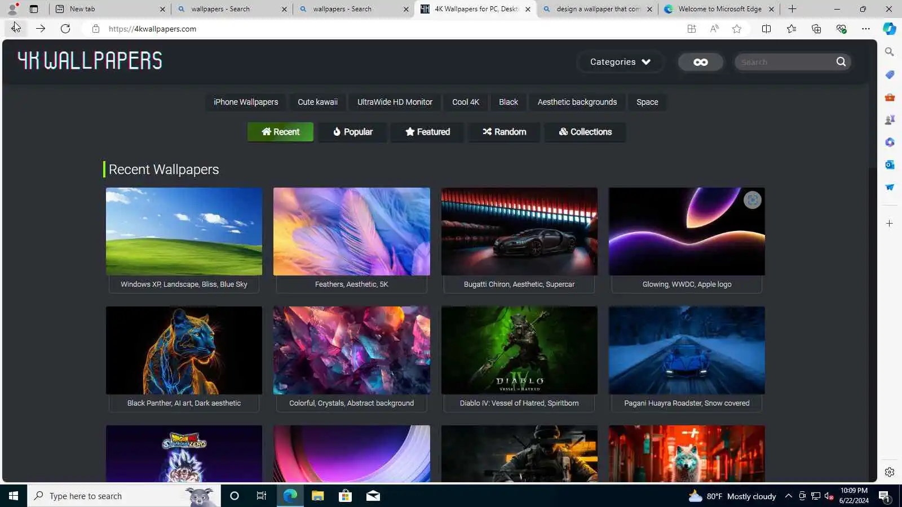Image resolution: width=902 pixels, height=507 pixels.
Task: Open the Aesthetic backgrounds link
Action: [x=577, y=102]
